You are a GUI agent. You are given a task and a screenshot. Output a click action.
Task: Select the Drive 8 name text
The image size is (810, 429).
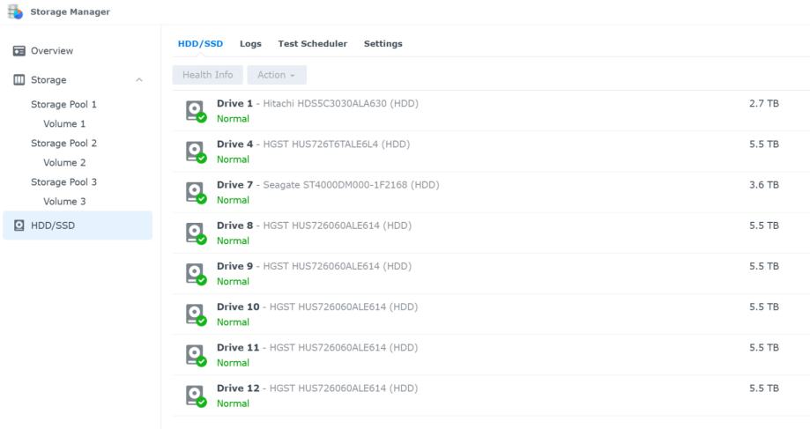pyautogui.click(x=235, y=226)
